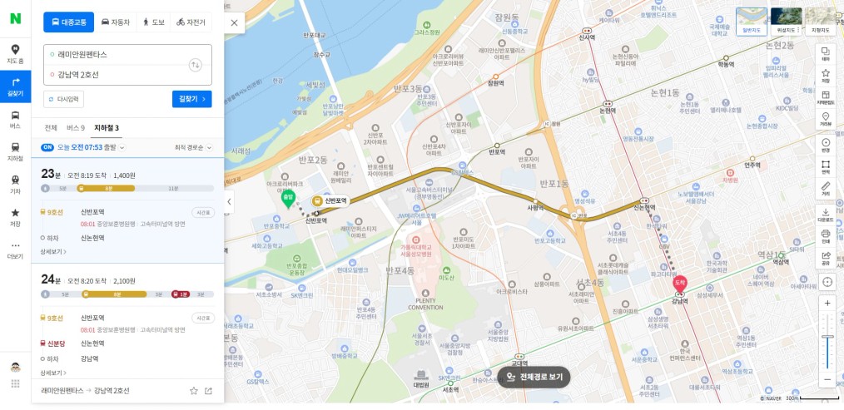Click the blue 길찾기 search button
The height and width of the screenshot is (410, 844).
click(x=191, y=99)
